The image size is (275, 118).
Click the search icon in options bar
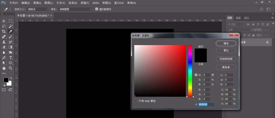261,9
